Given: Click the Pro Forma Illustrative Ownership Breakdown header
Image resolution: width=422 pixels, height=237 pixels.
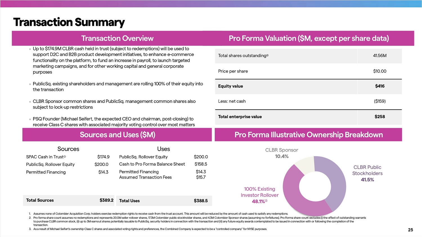Looking at the screenshot, I should 308,135.
